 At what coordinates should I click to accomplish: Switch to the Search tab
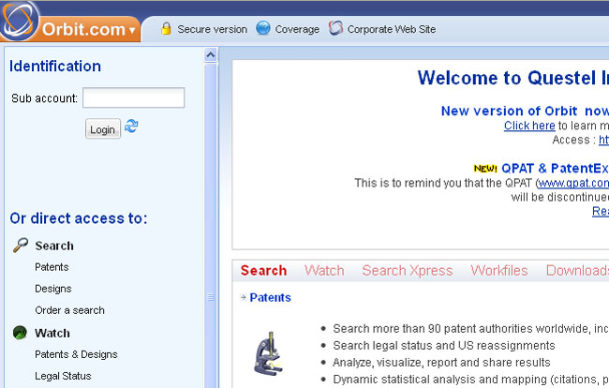(263, 271)
